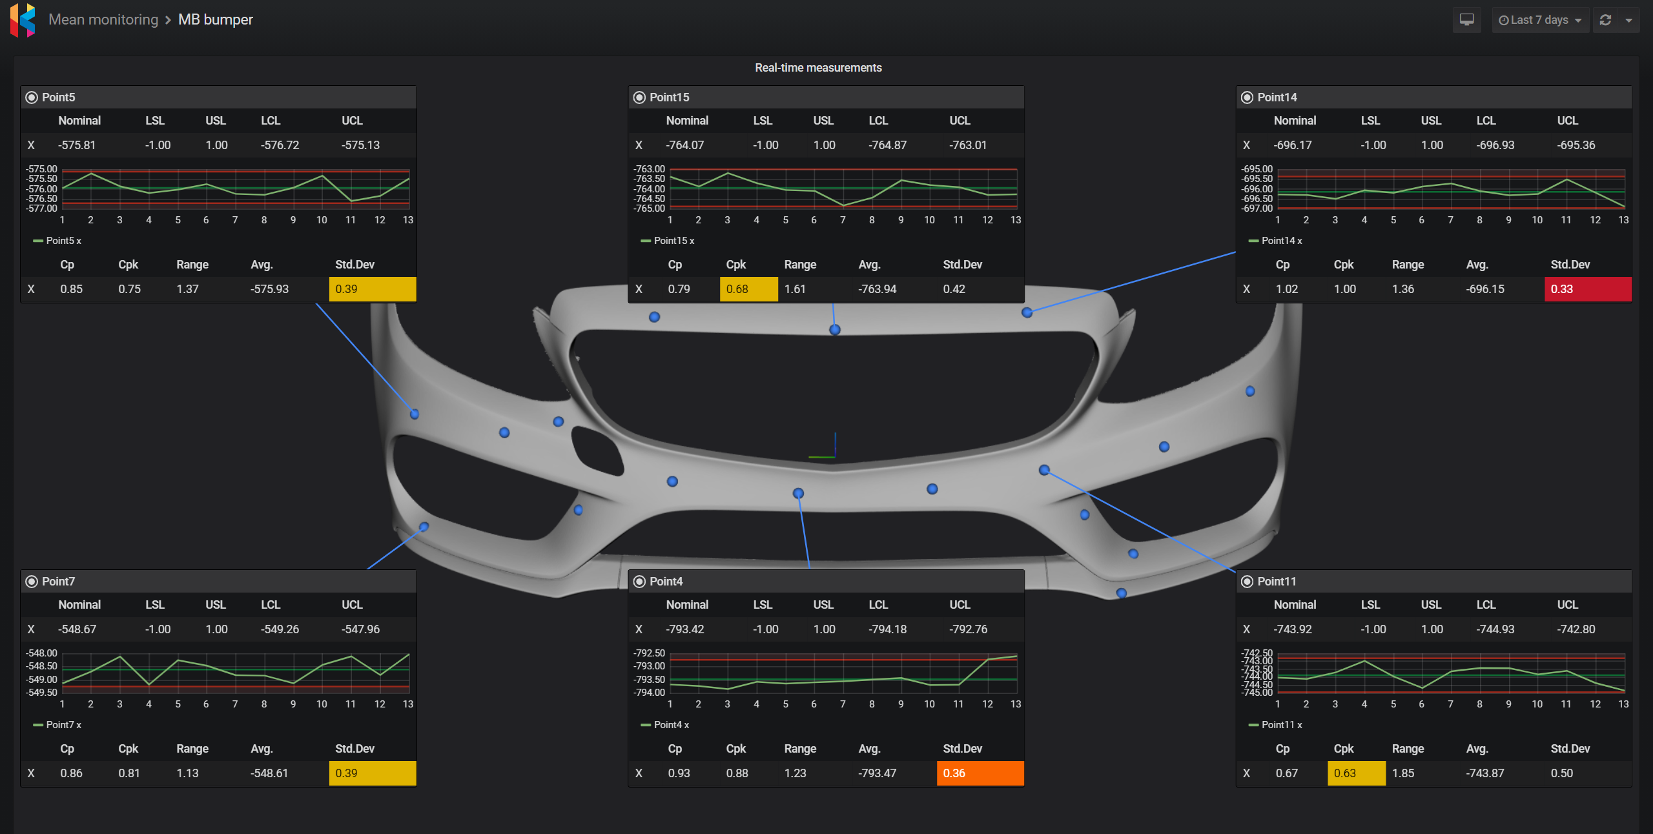Viewport: 1653px width, 834px height.
Task: Open the Last 7 days dropdown
Action: click(x=1545, y=19)
